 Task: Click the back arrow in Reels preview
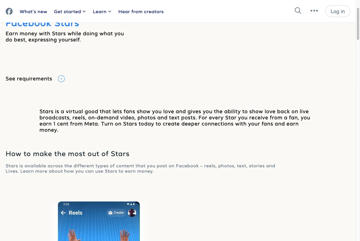coord(63,213)
